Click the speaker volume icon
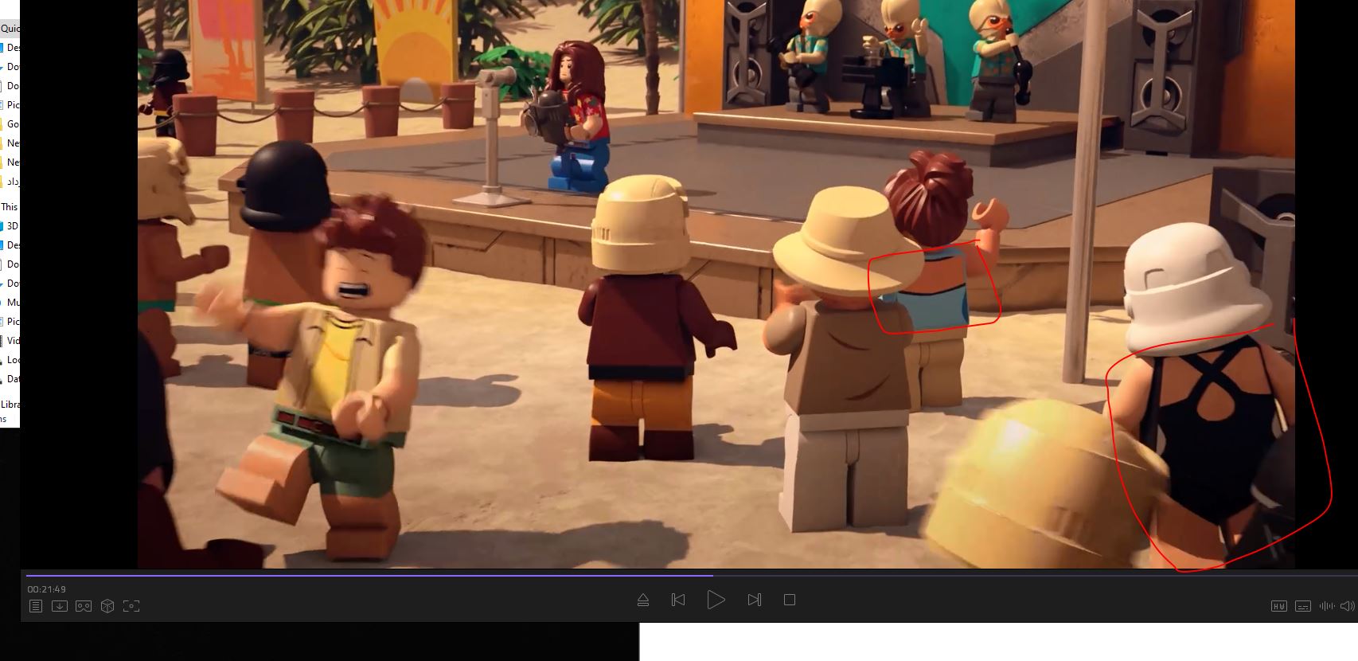1358x661 pixels. click(1347, 606)
